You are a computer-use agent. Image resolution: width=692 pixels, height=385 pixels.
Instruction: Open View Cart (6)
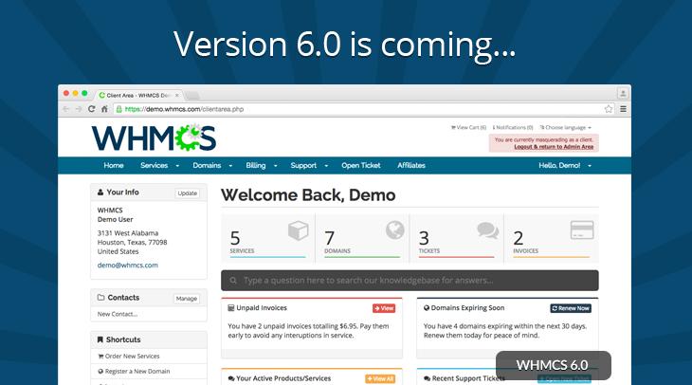click(x=468, y=128)
